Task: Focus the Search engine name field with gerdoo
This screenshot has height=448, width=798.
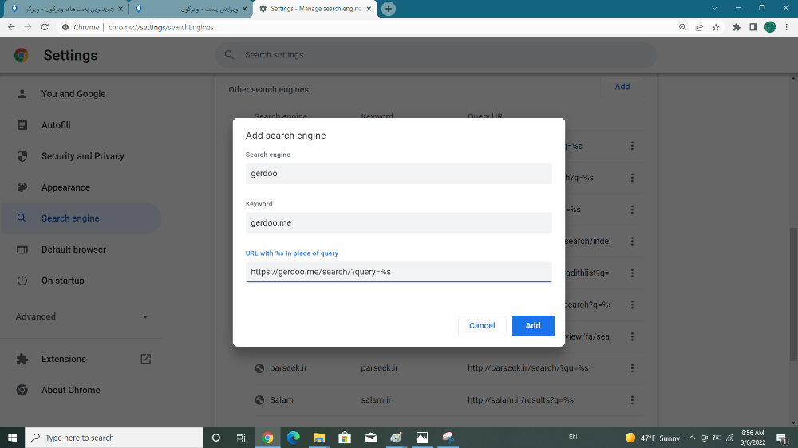Action: [x=398, y=174]
